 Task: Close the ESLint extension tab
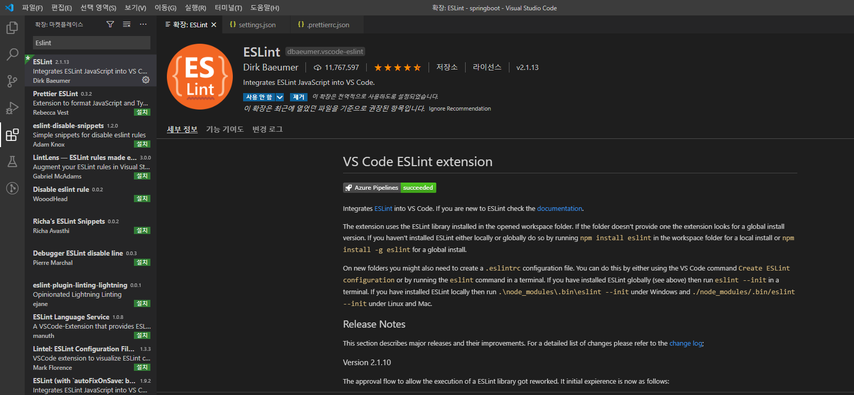tap(214, 25)
